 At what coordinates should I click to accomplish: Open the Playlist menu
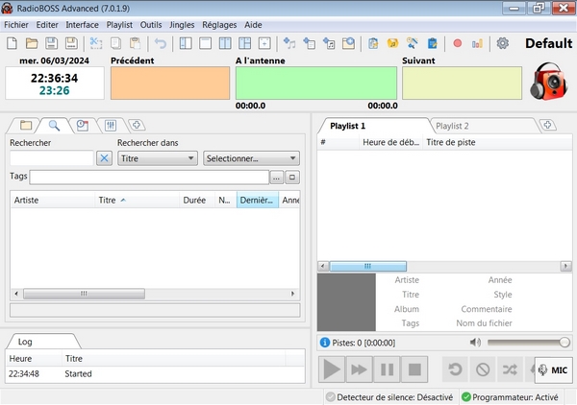coord(119,25)
